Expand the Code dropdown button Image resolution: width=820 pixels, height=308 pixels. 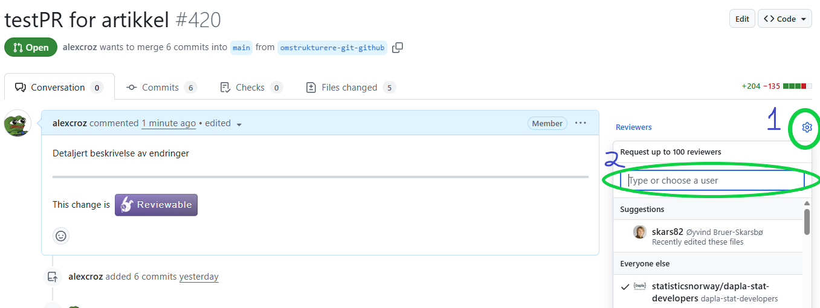[x=785, y=19]
